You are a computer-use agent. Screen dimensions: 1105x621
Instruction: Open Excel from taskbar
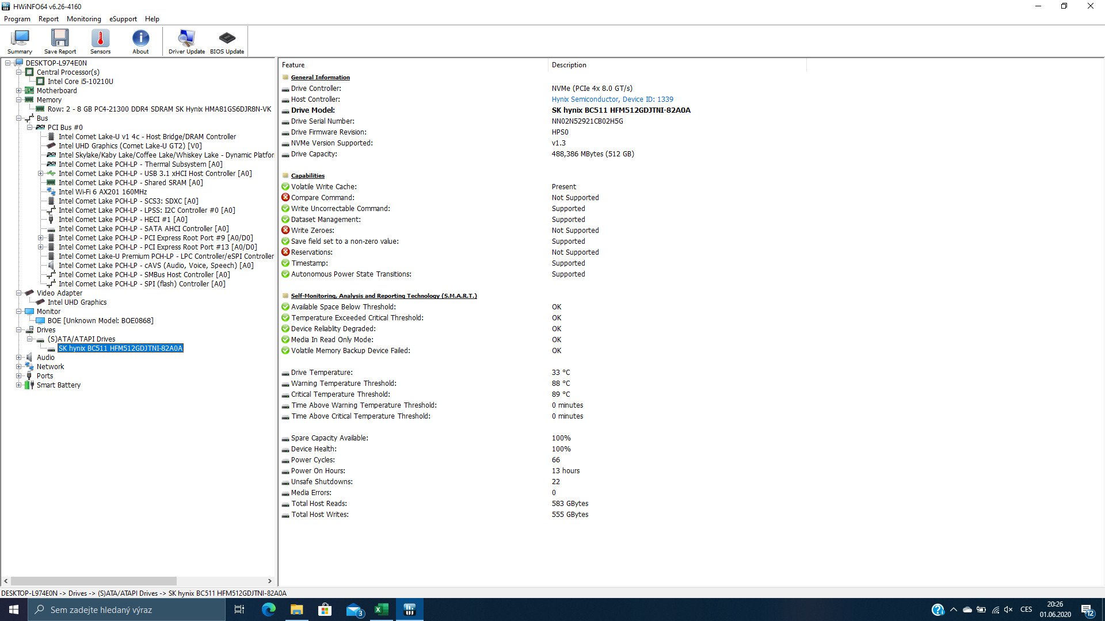(x=381, y=609)
